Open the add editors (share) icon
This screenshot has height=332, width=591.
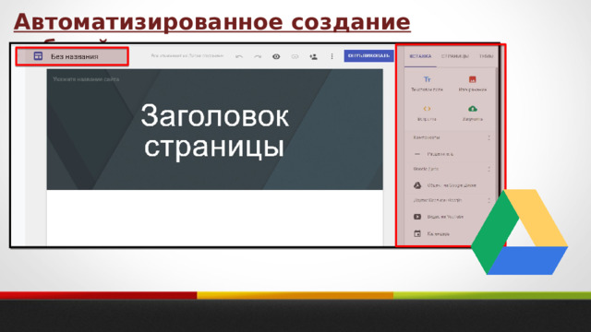coord(313,56)
